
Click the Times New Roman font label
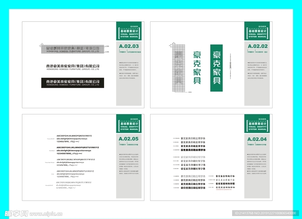coord(50,163)
